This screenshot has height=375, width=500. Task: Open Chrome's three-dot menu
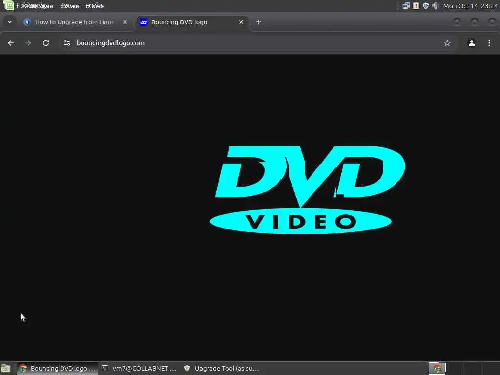[489, 43]
